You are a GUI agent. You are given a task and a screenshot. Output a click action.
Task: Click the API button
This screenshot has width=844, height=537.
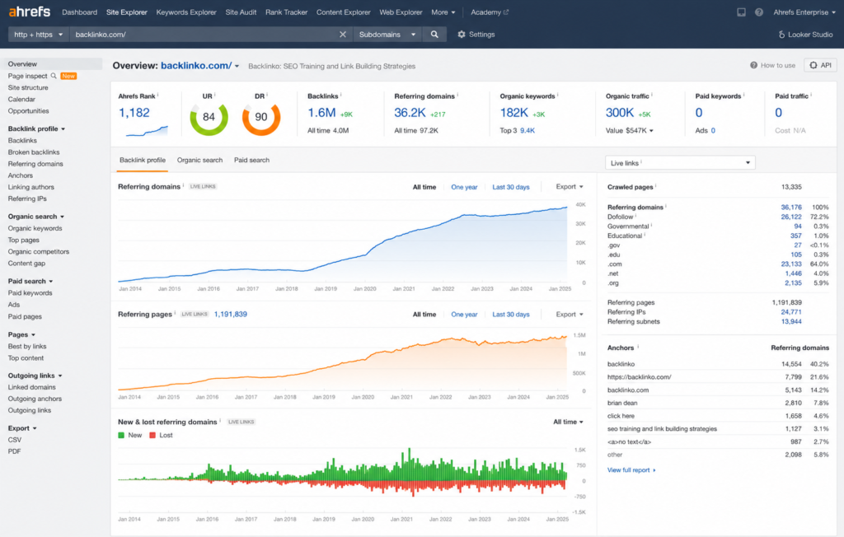tap(820, 65)
